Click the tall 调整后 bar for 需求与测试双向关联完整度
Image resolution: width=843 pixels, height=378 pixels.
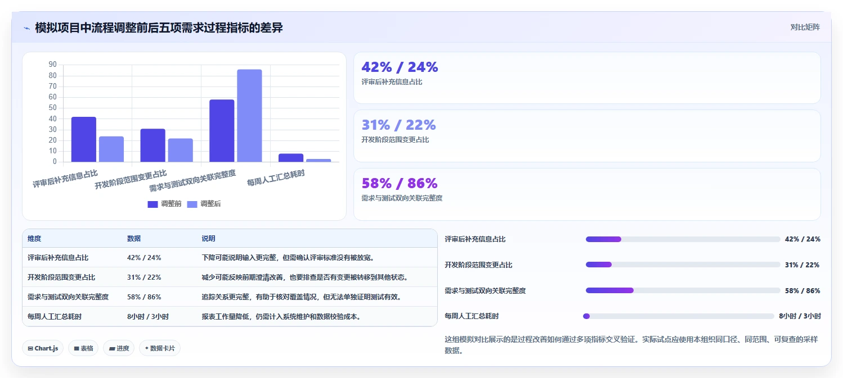pyautogui.click(x=249, y=116)
